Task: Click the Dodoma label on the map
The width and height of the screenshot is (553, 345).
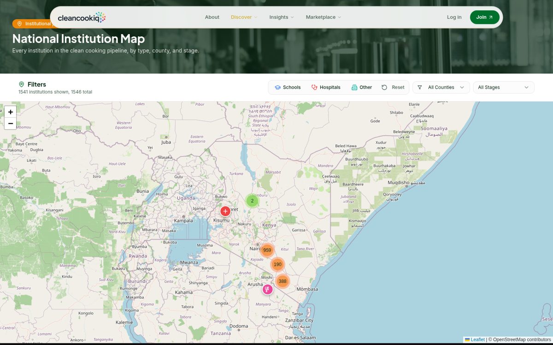Action: click(x=239, y=326)
